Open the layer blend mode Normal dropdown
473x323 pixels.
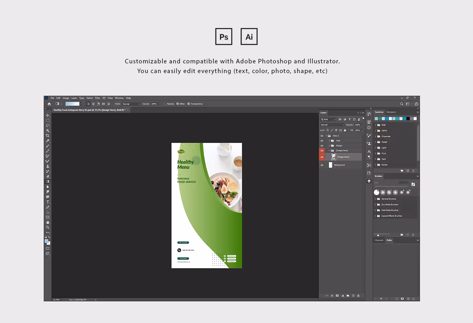pos(332,125)
